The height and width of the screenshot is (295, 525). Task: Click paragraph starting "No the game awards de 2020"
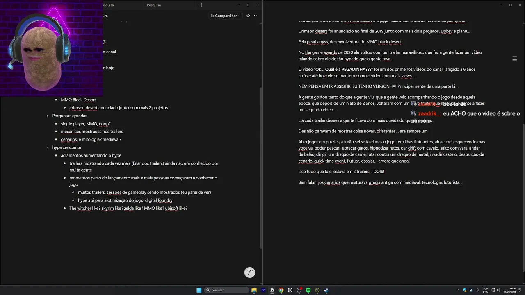coord(390,56)
